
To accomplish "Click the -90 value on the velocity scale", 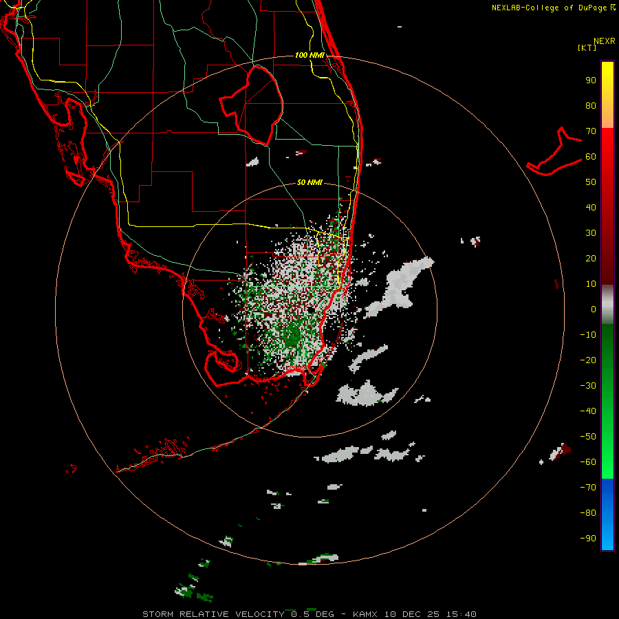I will [x=588, y=539].
